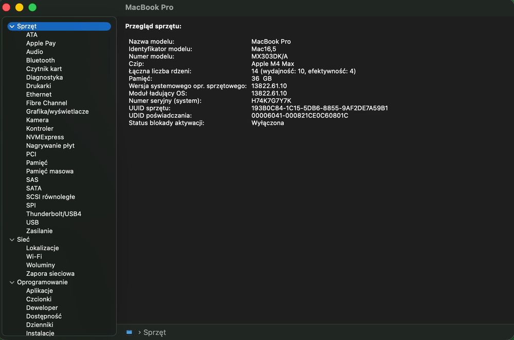The image size is (514, 340).
Task: Select Czcionki in the sidebar
Action: coord(39,299)
